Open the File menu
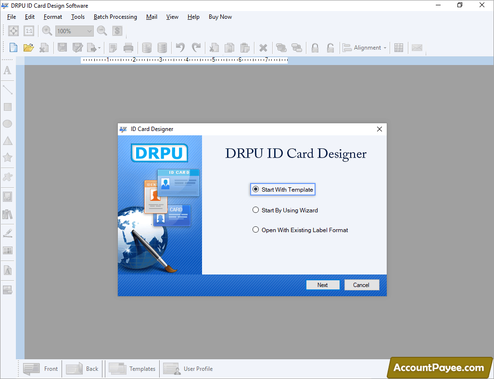The image size is (494, 379). pos(12,17)
